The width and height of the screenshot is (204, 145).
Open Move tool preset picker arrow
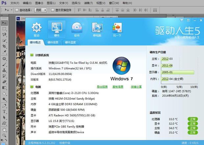tap(12, 10)
